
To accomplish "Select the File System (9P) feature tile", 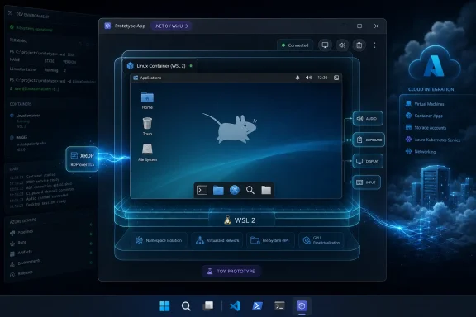I will click(x=270, y=240).
